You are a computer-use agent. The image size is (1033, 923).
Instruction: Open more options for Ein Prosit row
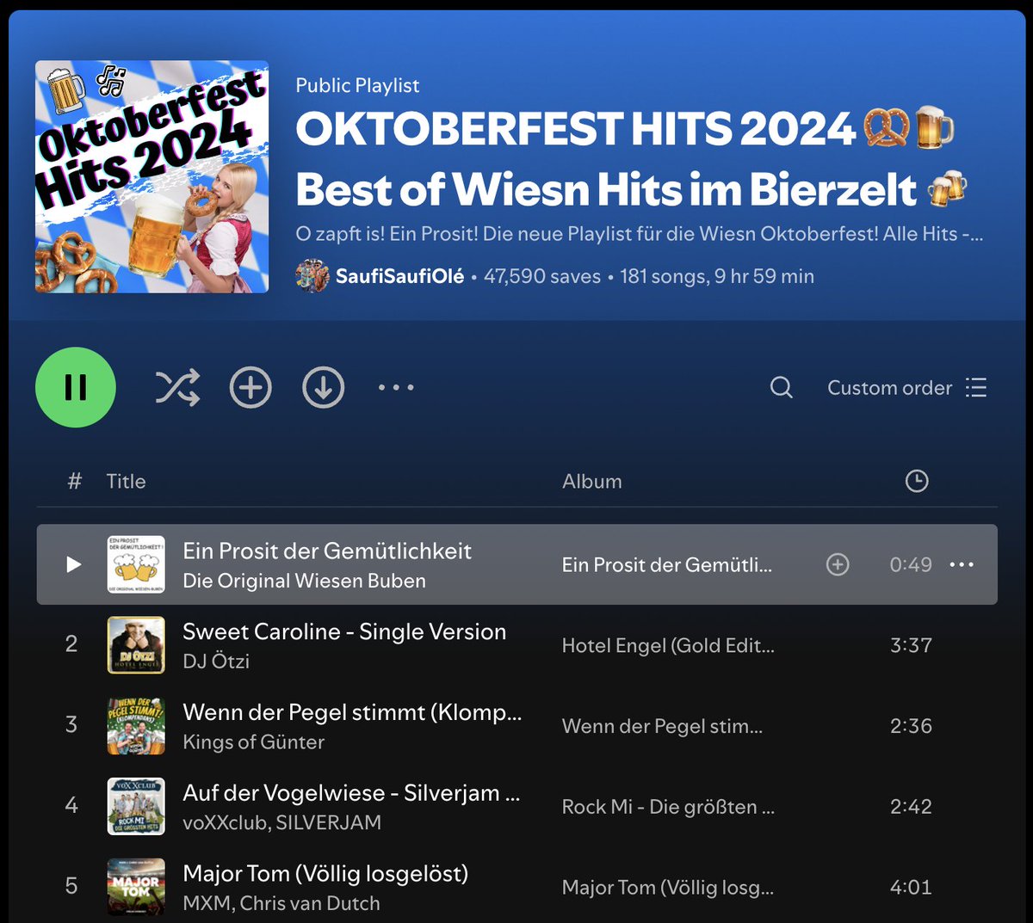tap(962, 564)
